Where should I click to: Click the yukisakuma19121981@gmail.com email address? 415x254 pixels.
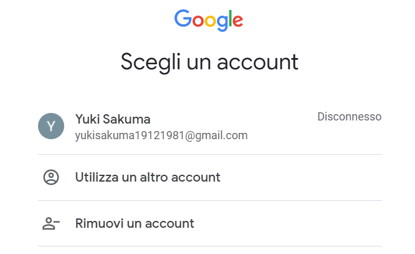pos(161,135)
